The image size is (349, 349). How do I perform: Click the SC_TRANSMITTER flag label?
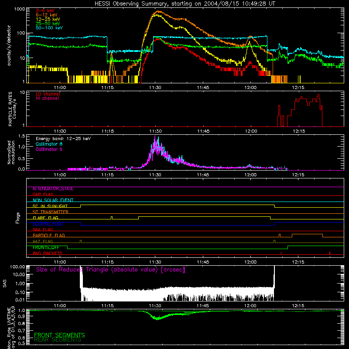tap(50, 212)
